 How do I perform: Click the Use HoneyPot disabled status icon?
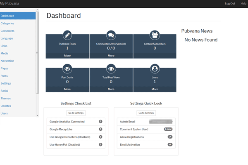100,144
